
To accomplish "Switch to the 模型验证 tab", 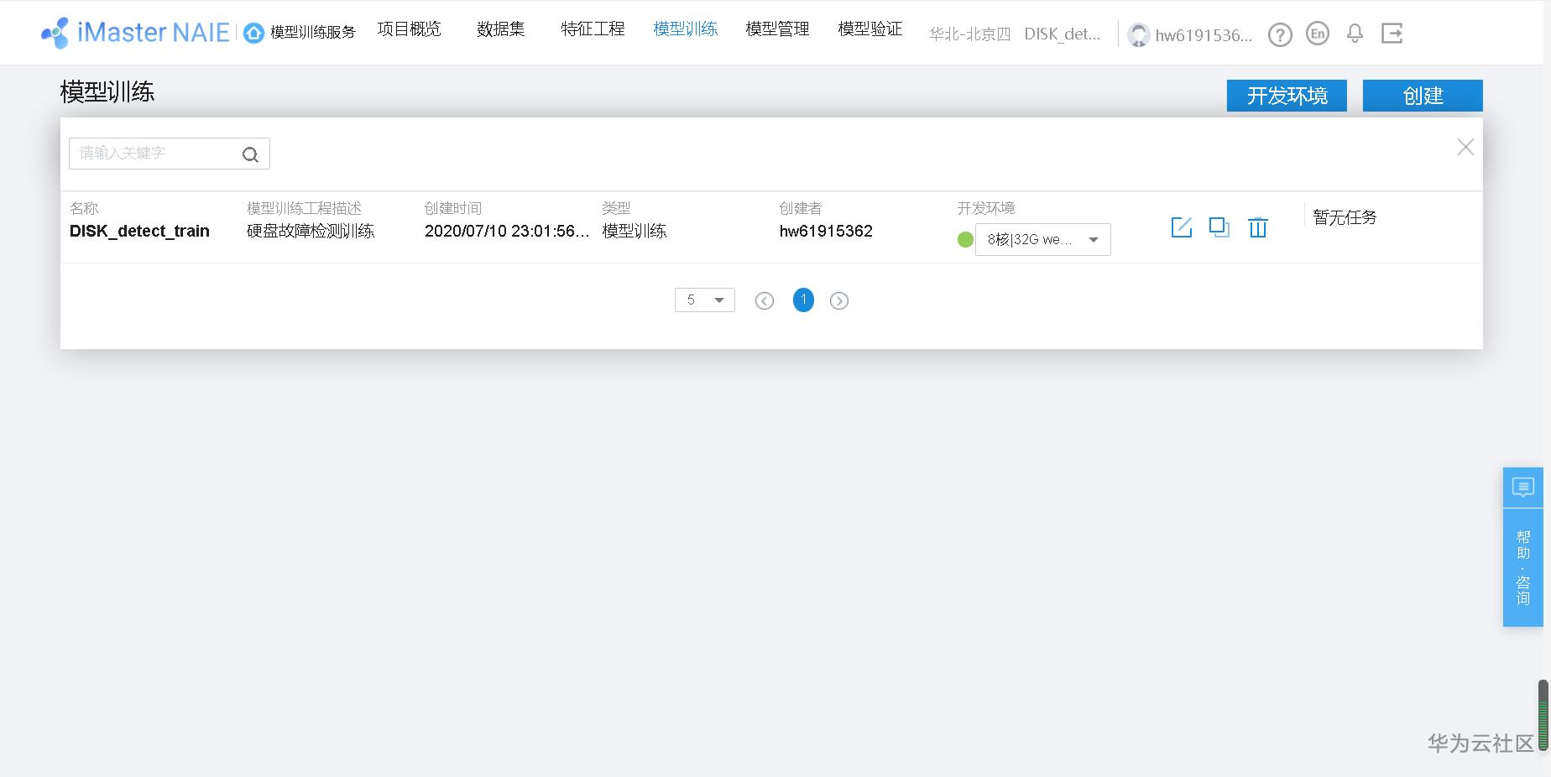I will point(870,29).
